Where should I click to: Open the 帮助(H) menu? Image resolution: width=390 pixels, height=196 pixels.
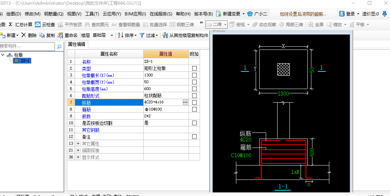pyautogui.click(x=183, y=14)
